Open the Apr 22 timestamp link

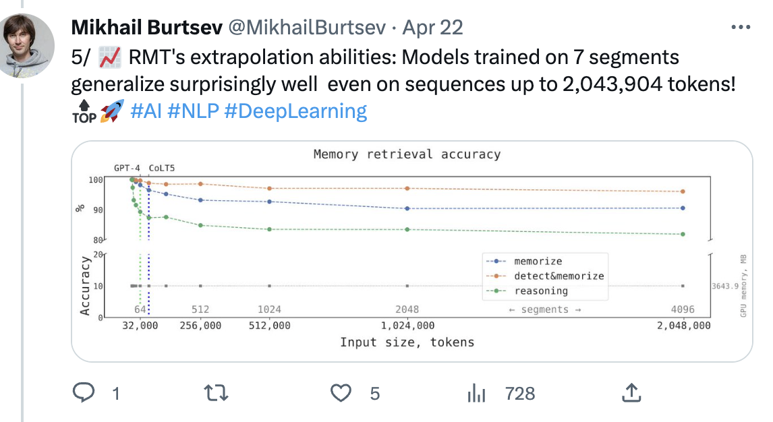coord(432,28)
